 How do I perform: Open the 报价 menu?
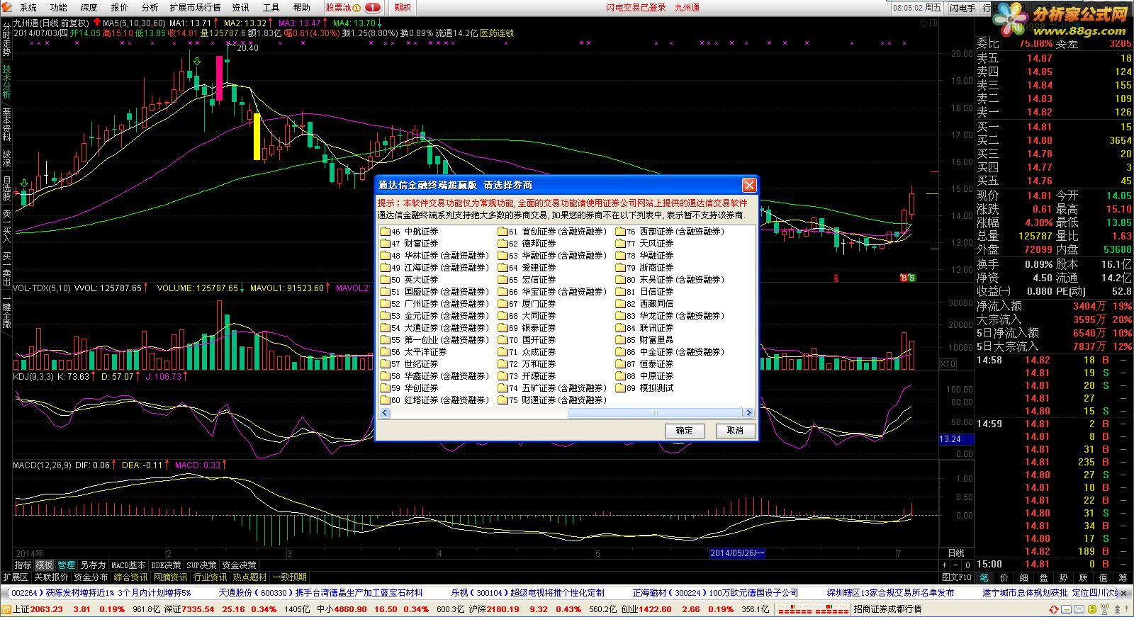coord(120,8)
